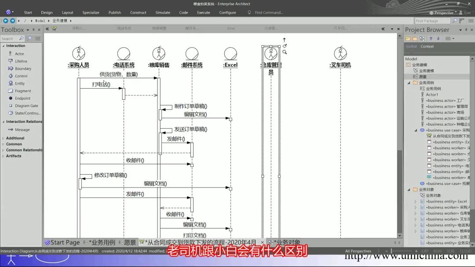The height and width of the screenshot is (267, 475).
Task: Click New Diagram icon in Project Browser
Action: [422, 38]
